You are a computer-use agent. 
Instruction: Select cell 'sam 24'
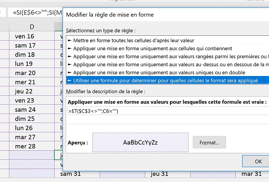(x=32, y=110)
